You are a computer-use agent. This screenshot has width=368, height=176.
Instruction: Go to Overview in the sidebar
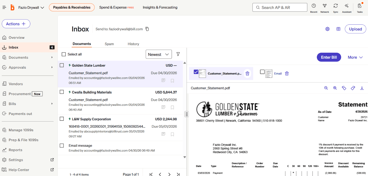pyautogui.click(x=17, y=38)
